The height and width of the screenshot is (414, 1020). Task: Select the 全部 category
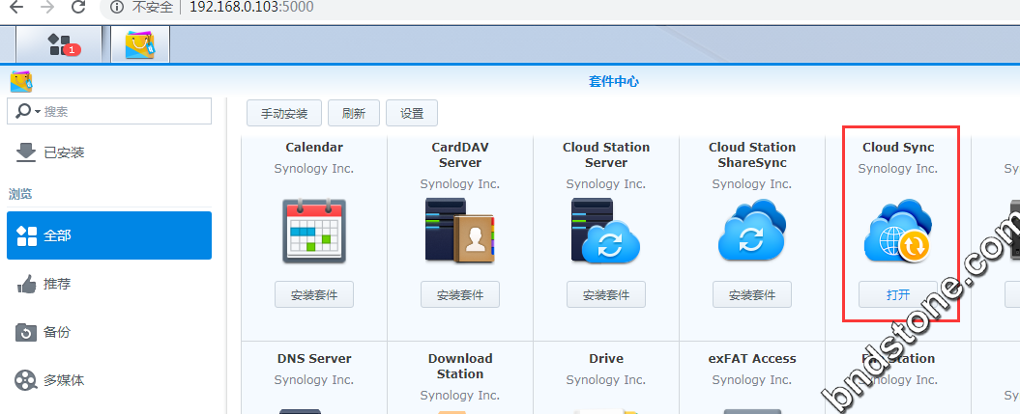tap(109, 235)
